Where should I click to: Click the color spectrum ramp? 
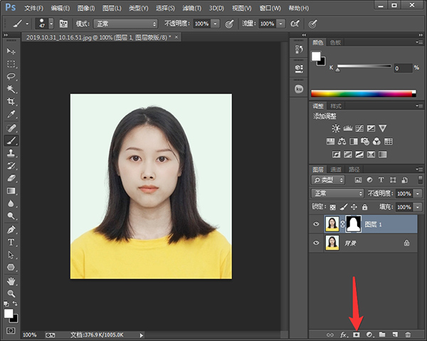coord(363,93)
